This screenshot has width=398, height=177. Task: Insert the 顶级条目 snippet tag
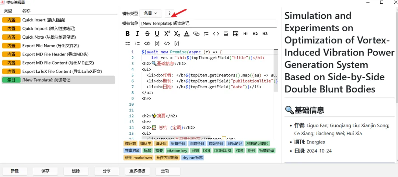point(216,144)
